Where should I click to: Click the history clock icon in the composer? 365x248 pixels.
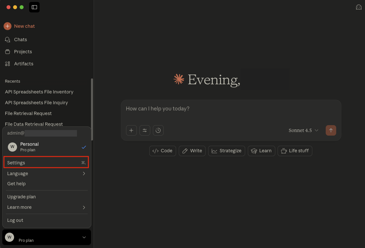pyautogui.click(x=158, y=130)
